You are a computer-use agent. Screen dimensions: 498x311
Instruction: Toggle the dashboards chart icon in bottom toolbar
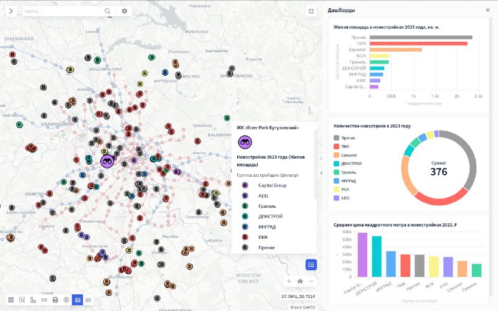coord(77,300)
